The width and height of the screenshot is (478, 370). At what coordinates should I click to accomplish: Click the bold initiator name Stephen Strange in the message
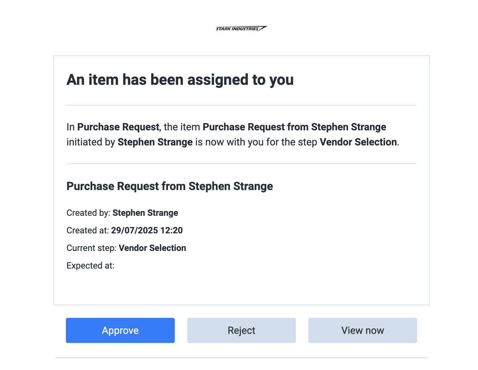point(155,142)
